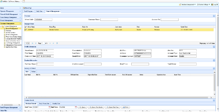The width and height of the screenshot is (219, 112).
Task: Click the page number input box
Action: point(43,43)
